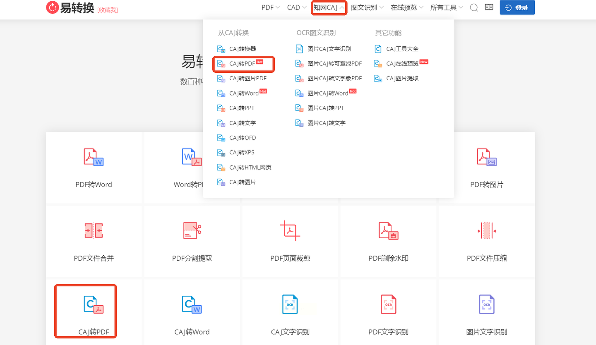
Task: Click the icon beside CAJ图片提取
Action: tap(378, 78)
